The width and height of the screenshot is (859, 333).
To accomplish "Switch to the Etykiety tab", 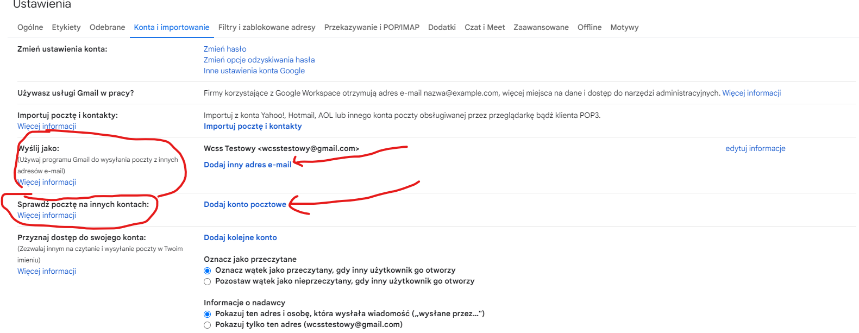I will 66,27.
